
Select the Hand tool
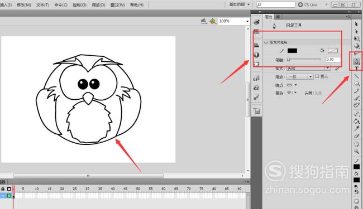click(x=356, y=144)
